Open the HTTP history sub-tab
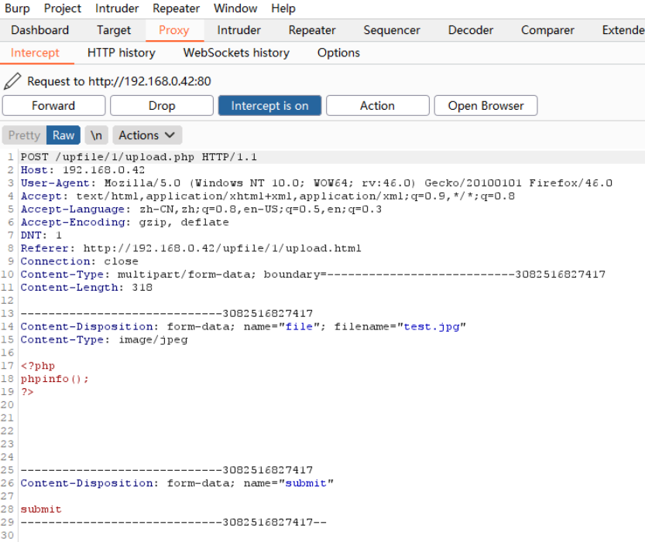The width and height of the screenshot is (645, 542). tap(122, 53)
